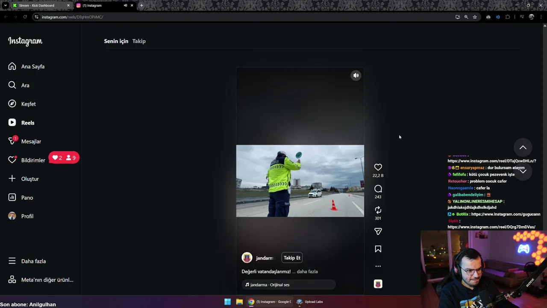Viewport: 547px width, 308px height.
Task: Open Meta'nın diğer ürünleri menu
Action: click(x=41, y=280)
